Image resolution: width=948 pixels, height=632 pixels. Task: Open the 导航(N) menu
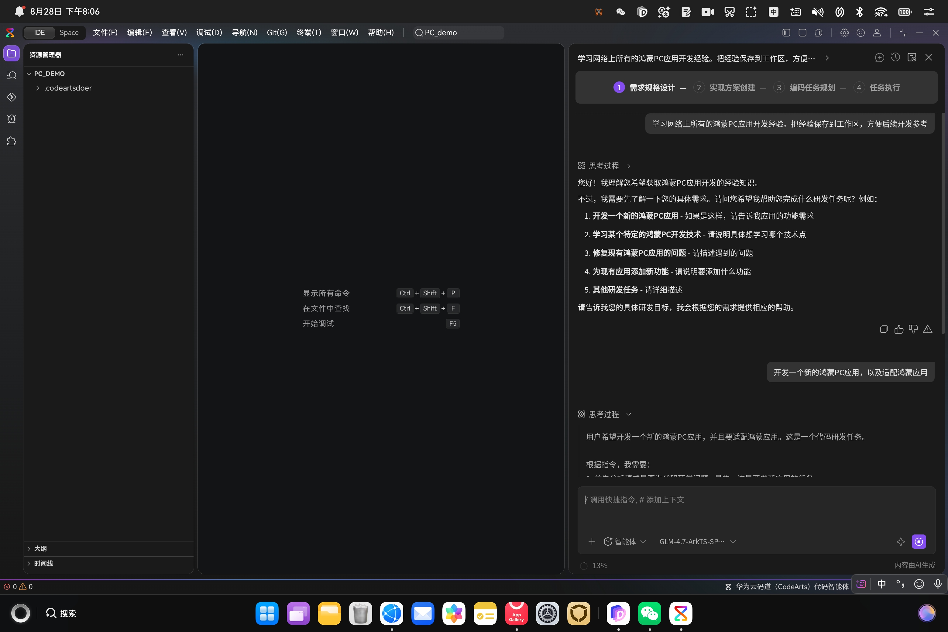(x=245, y=33)
